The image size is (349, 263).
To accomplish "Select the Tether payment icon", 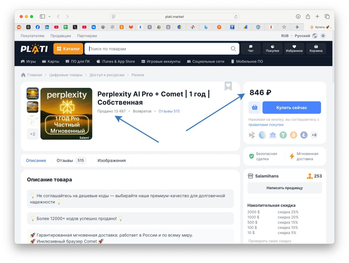I will pos(283,135).
